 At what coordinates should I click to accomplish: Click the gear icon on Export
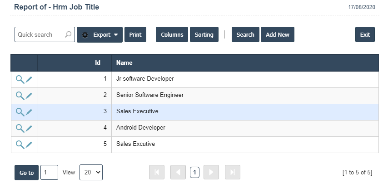pos(85,35)
